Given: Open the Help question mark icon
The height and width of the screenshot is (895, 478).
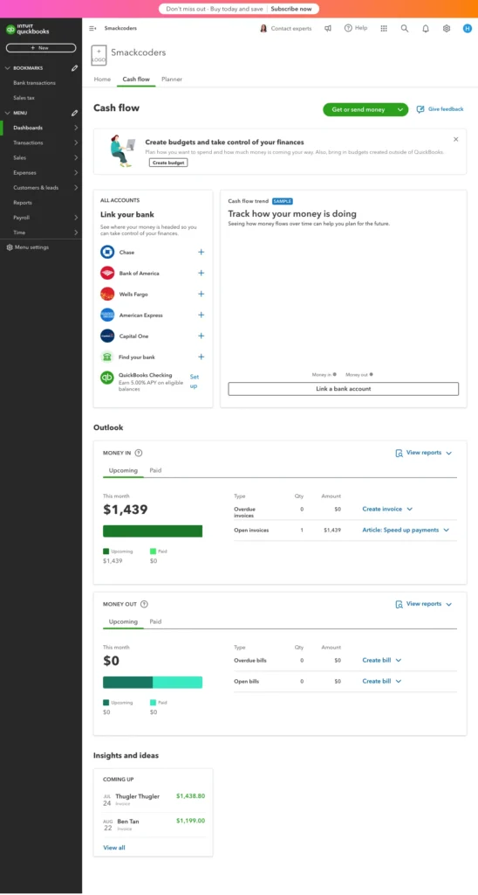Looking at the screenshot, I should [x=348, y=28].
